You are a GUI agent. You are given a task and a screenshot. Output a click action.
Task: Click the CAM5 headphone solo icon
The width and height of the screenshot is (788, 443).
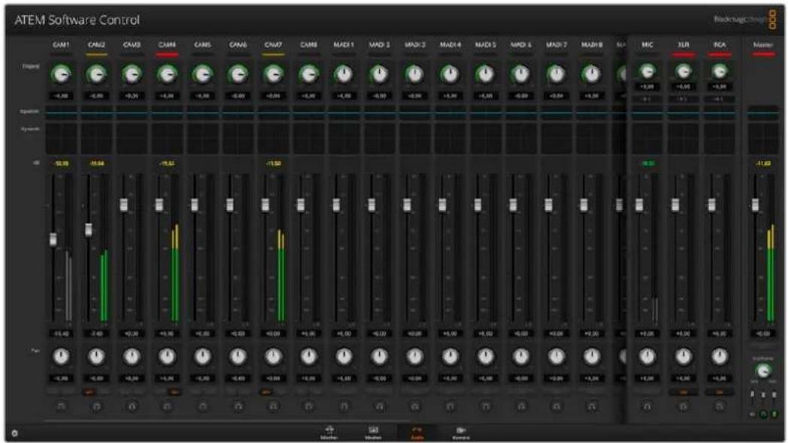202,406
